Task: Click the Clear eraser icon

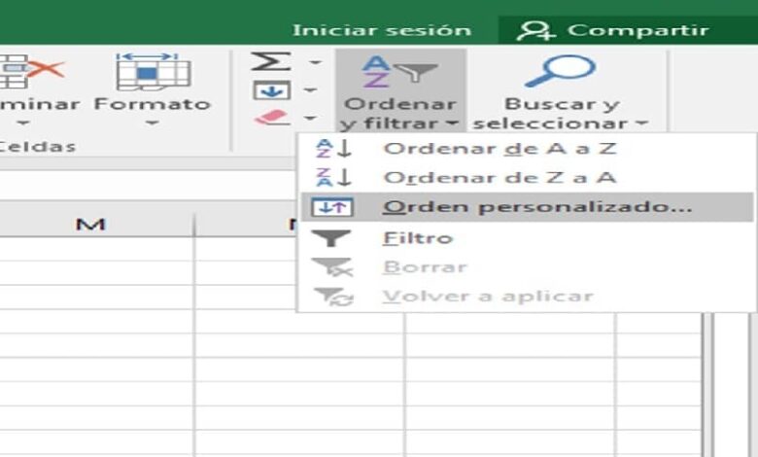Action: click(271, 118)
